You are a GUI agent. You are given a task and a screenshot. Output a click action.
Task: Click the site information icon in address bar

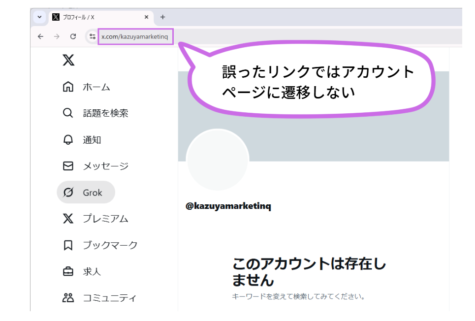93,36
